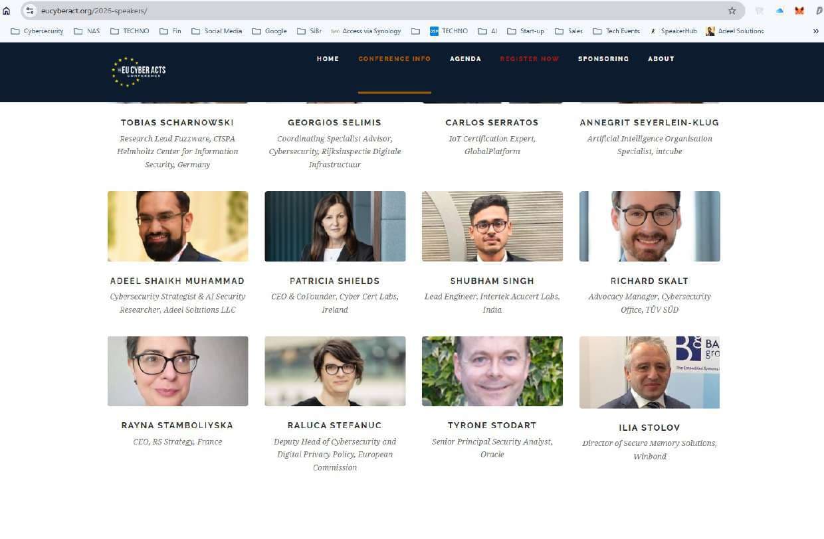Open the AI bookmarks folder
The width and height of the screenshot is (824, 539).
click(487, 31)
